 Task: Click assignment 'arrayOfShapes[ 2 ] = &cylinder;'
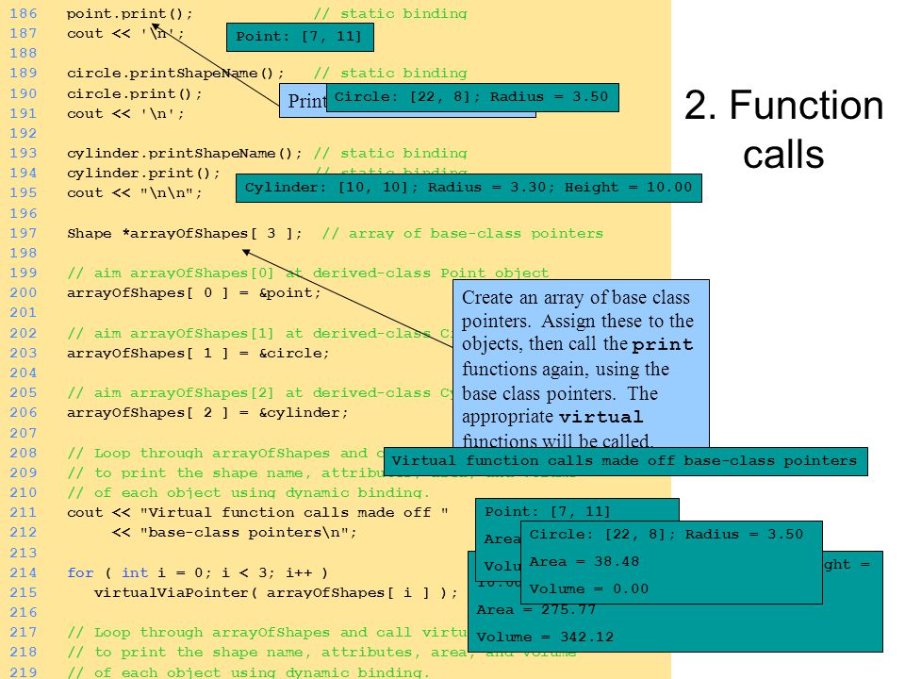pos(207,413)
